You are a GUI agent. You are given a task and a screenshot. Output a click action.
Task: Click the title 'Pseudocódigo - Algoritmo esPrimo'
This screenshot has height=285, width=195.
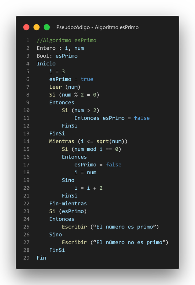coord(97,27)
